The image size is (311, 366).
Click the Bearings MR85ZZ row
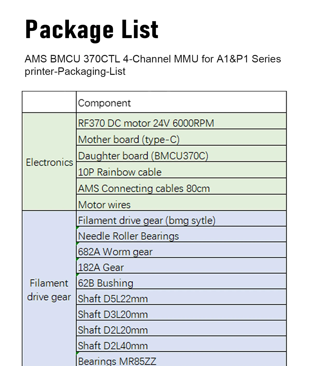click(x=181, y=359)
